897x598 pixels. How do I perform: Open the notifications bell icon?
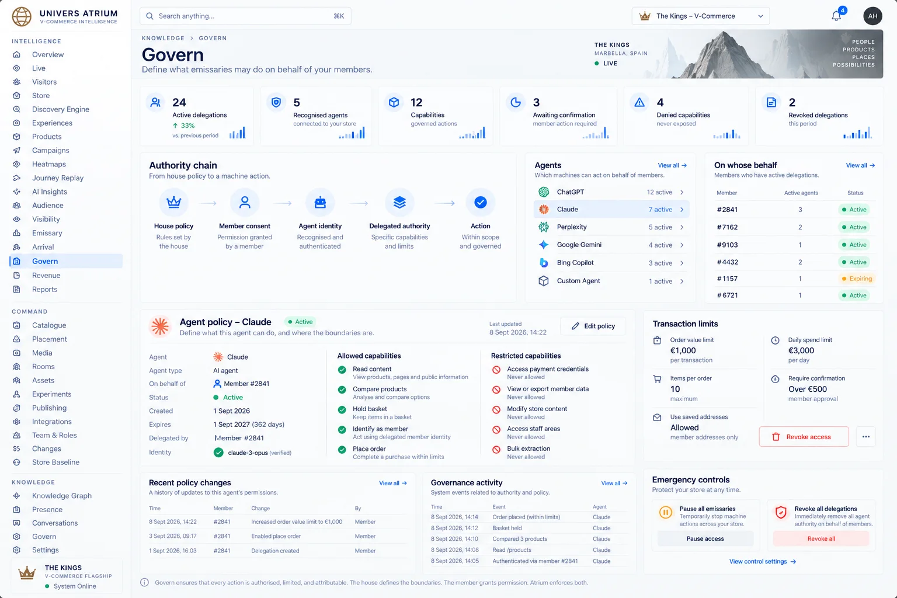pos(836,16)
